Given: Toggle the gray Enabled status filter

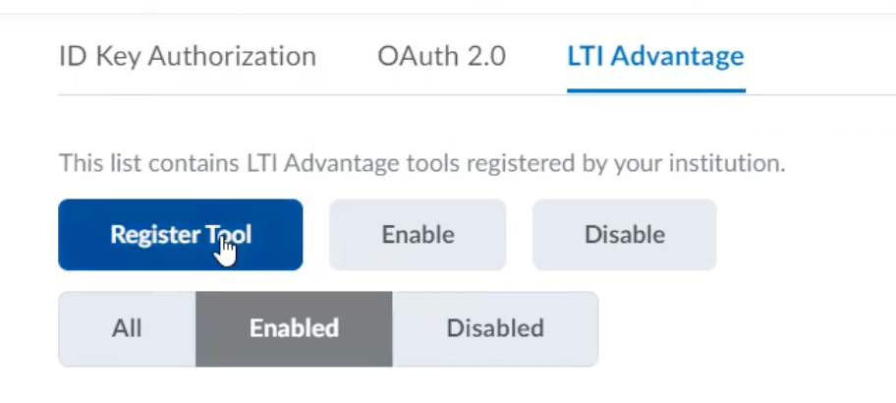Looking at the screenshot, I should pyautogui.click(x=294, y=328).
